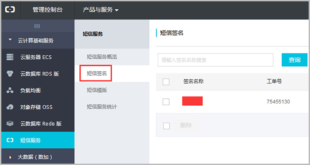This screenshot has height=165, width=310.
Task: Click the red signature name block
Action: click(x=192, y=101)
